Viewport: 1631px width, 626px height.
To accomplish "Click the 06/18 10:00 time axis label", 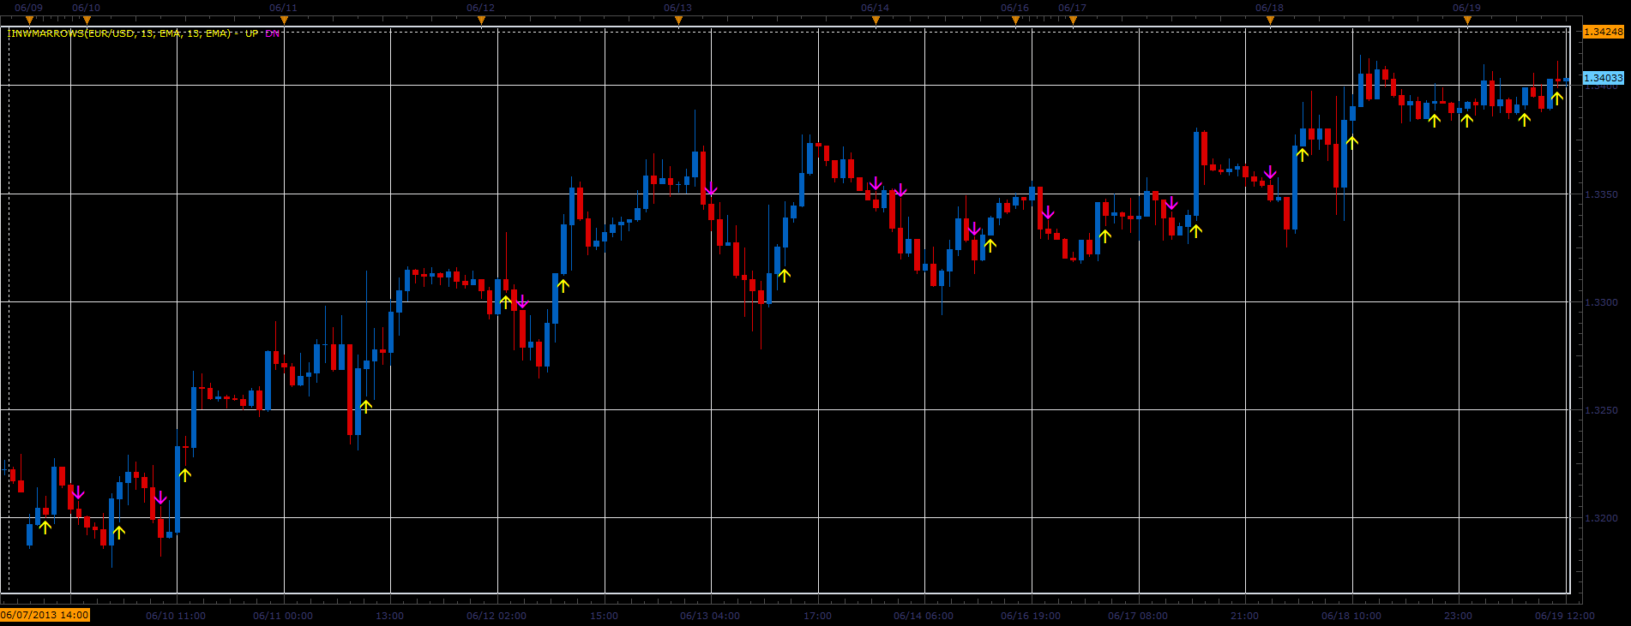I will click(1351, 616).
